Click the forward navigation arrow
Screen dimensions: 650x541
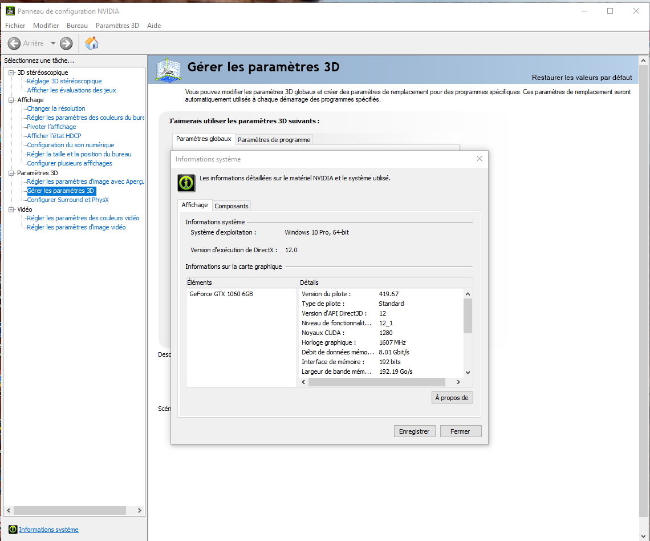click(x=66, y=43)
